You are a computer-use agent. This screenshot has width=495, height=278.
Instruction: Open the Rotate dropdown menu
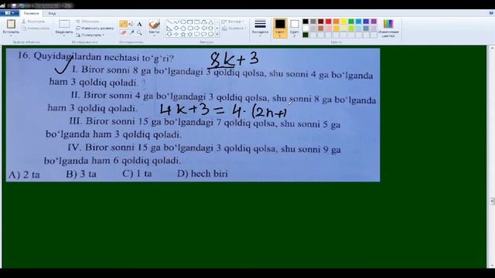tap(90, 35)
